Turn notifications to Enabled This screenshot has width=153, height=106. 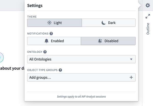pos(54,41)
